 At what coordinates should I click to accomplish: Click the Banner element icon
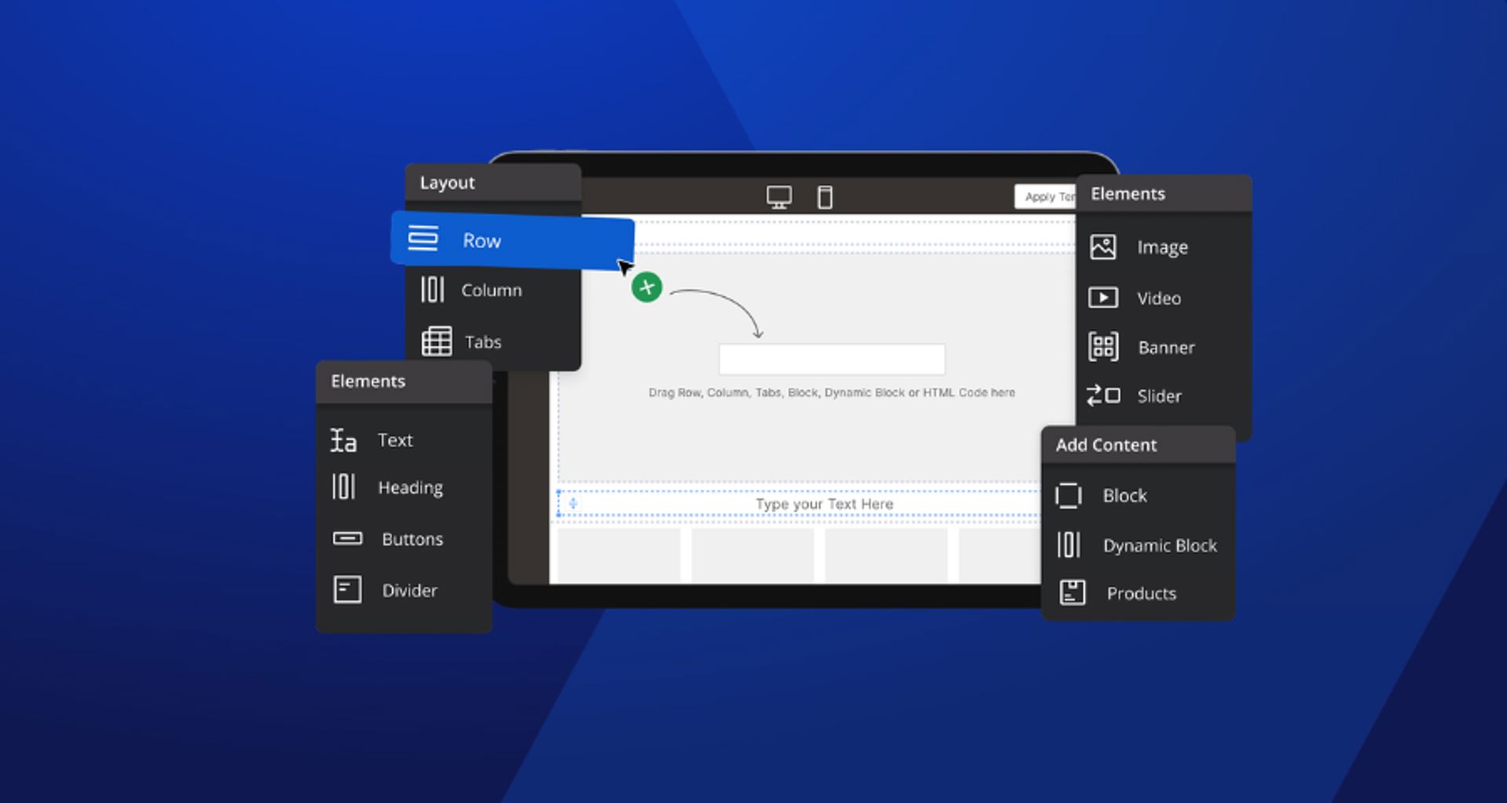click(x=1103, y=347)
